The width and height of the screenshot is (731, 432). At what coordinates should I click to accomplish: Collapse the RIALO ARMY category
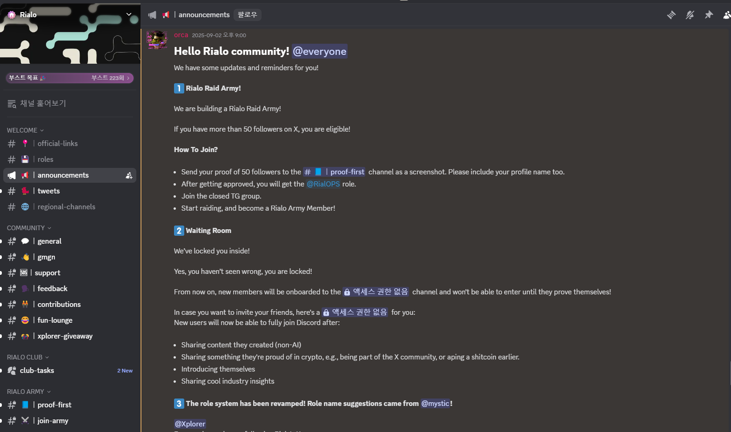point(29,392)
